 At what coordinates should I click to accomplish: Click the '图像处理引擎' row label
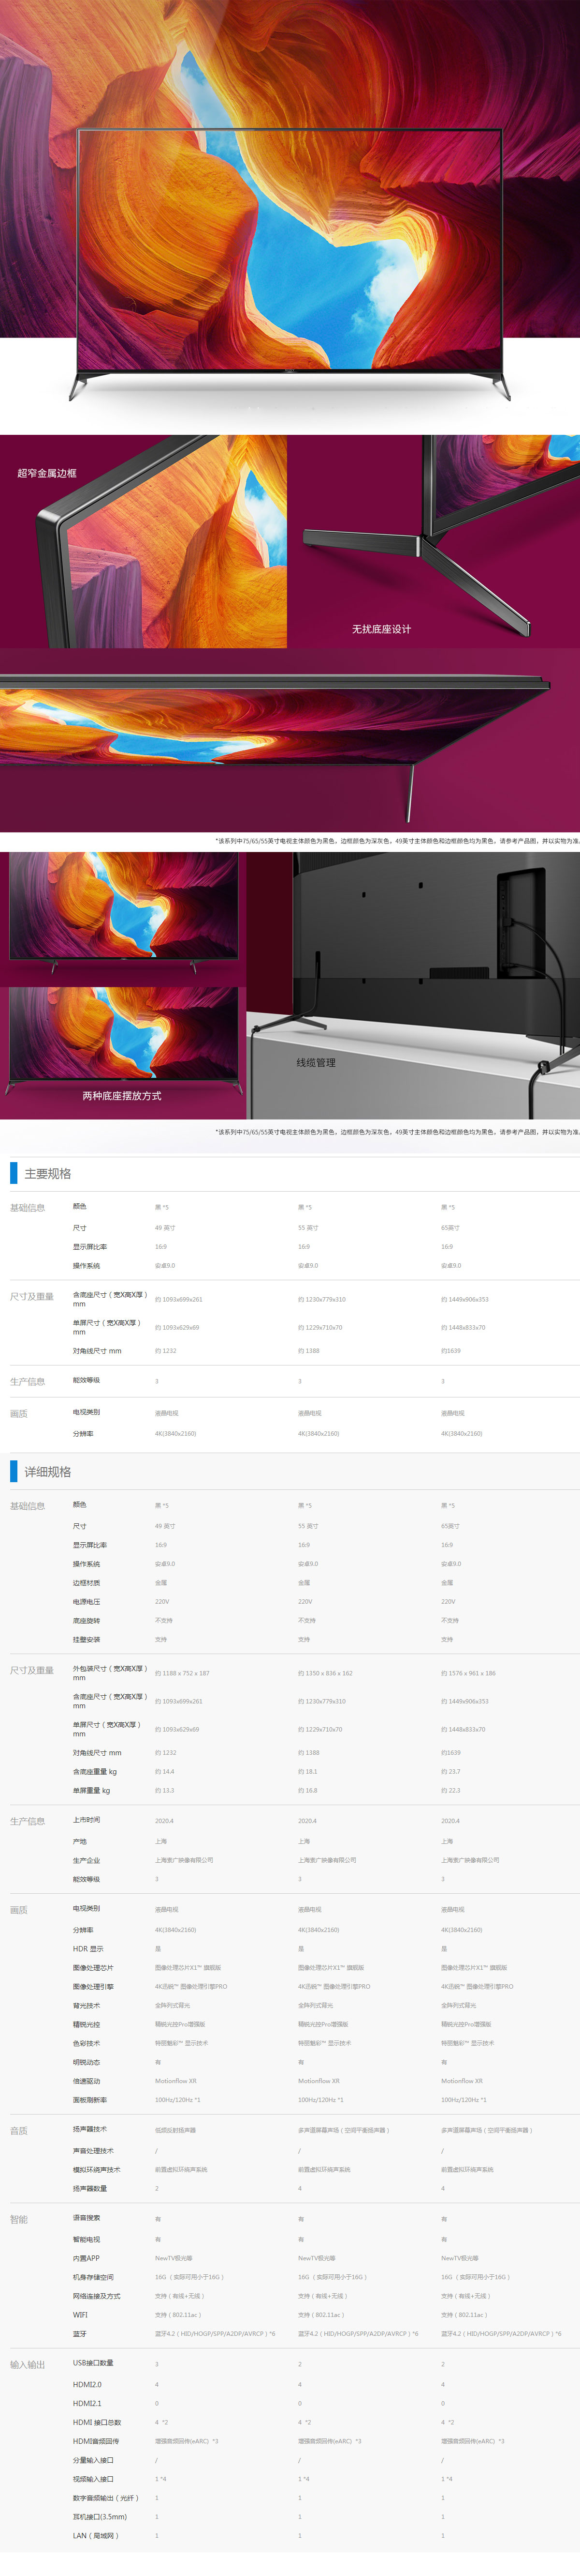coord(93,1987)
